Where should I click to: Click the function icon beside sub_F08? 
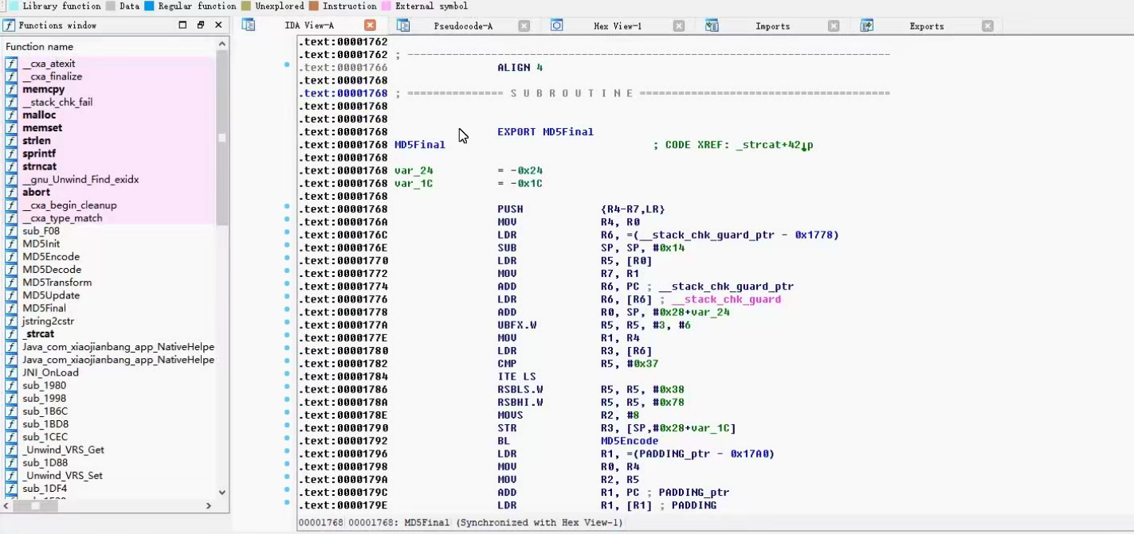coord(11,231)
